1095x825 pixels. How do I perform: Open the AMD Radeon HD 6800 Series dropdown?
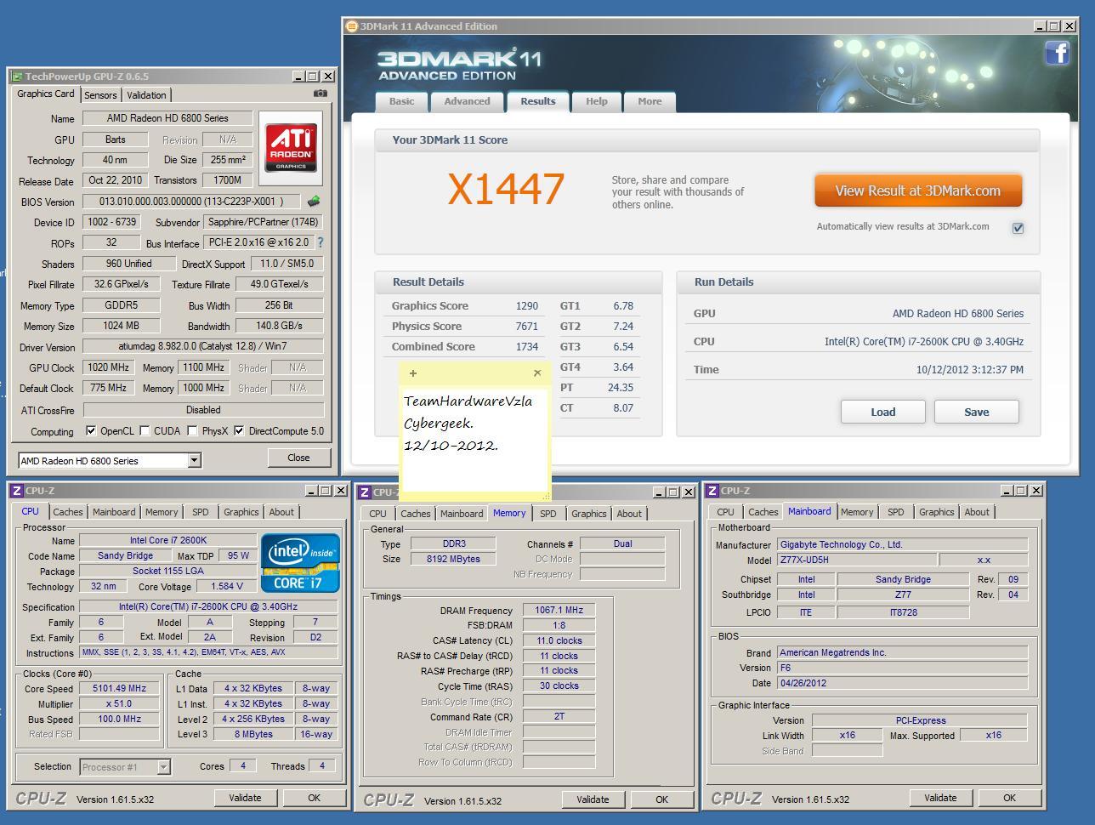194,461
